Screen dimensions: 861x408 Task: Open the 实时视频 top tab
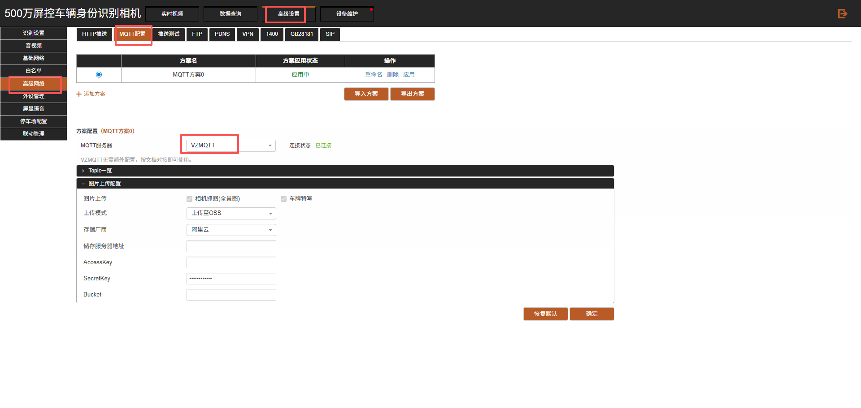click(172, 14)
